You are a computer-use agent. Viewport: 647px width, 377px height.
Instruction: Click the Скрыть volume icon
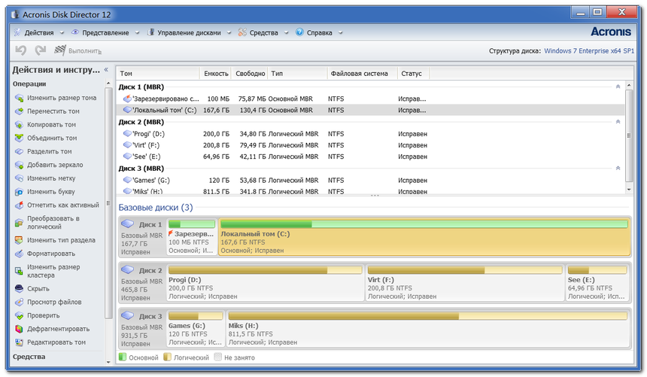click(x=19, y=289)
